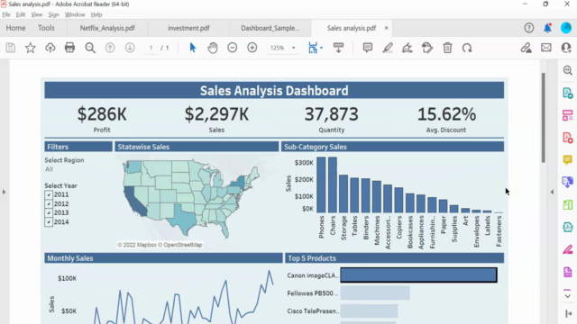Open the Find text magnifier
Screen dimensions: 577x324
[90, 48]
